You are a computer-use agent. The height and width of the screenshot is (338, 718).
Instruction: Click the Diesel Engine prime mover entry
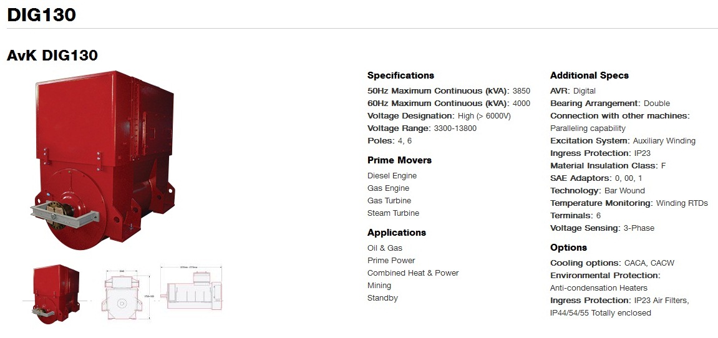point(392,176)
